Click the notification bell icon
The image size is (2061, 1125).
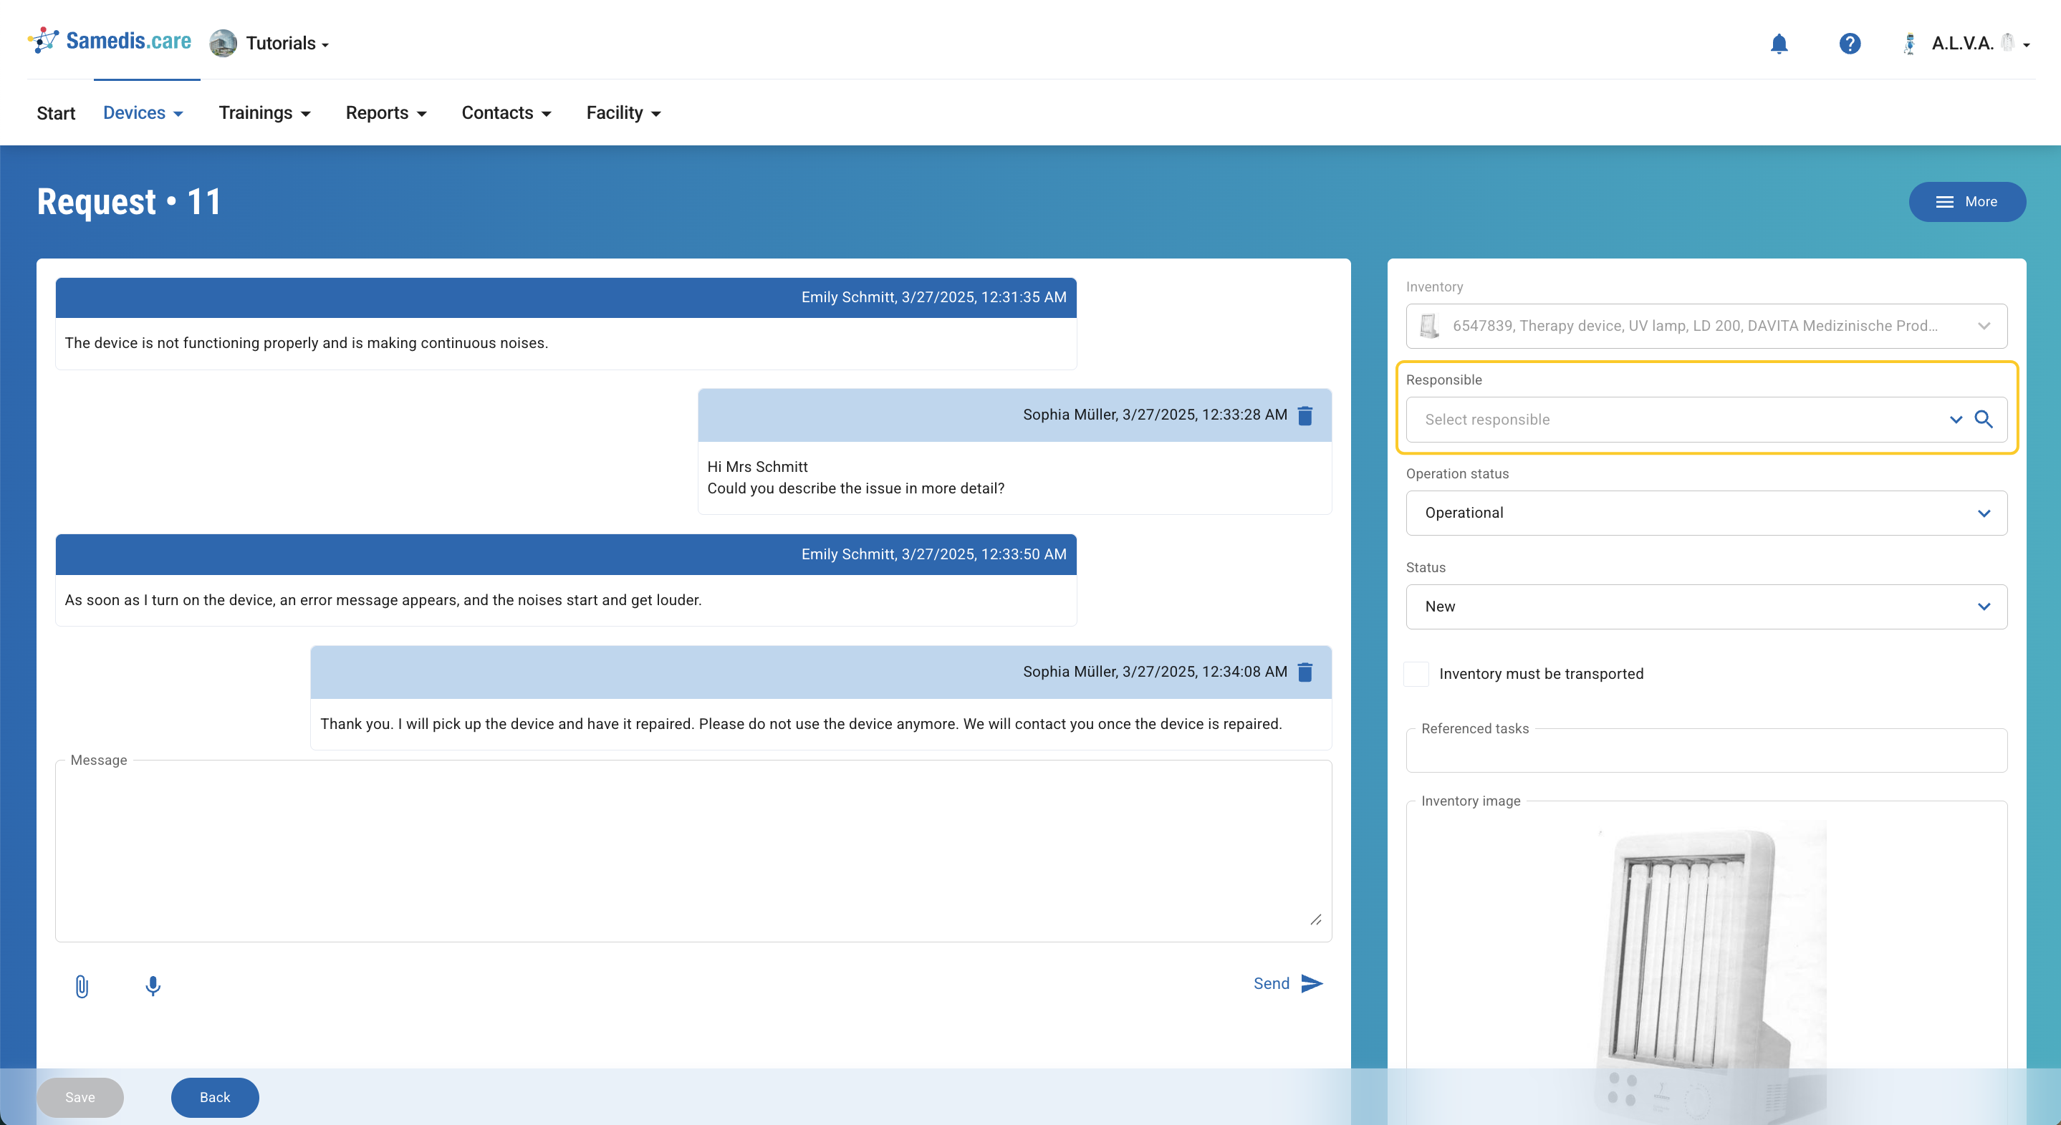click(1779, 43)
